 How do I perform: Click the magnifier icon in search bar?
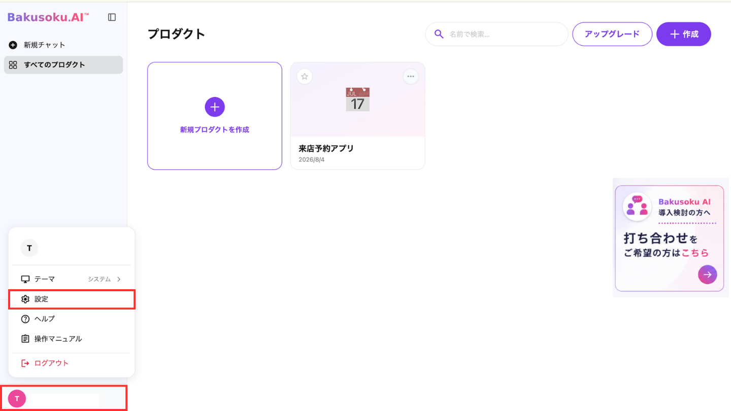[x=439, y=34]
